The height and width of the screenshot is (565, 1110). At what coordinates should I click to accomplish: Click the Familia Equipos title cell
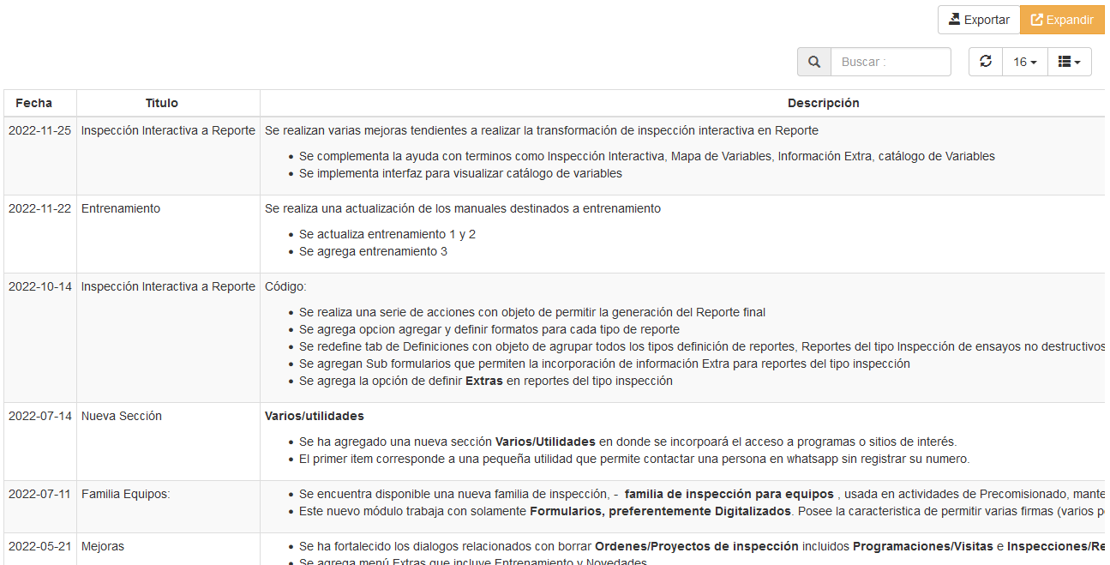click(126, 495)
